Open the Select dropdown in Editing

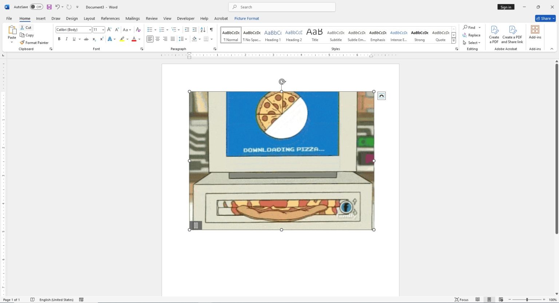(x=472, y=43)
